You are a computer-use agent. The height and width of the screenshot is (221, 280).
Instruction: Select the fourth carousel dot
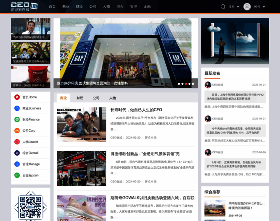pyautogui.click(x=189, y=84)
